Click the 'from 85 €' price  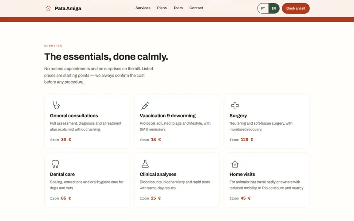(x=61, y=198)
